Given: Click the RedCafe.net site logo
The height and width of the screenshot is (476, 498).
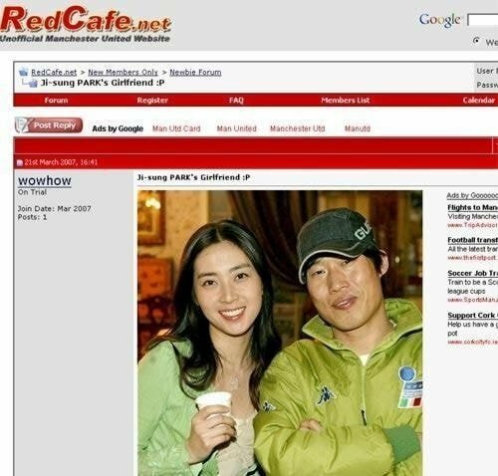Looking at the screenshot, I should coord(86,24).
